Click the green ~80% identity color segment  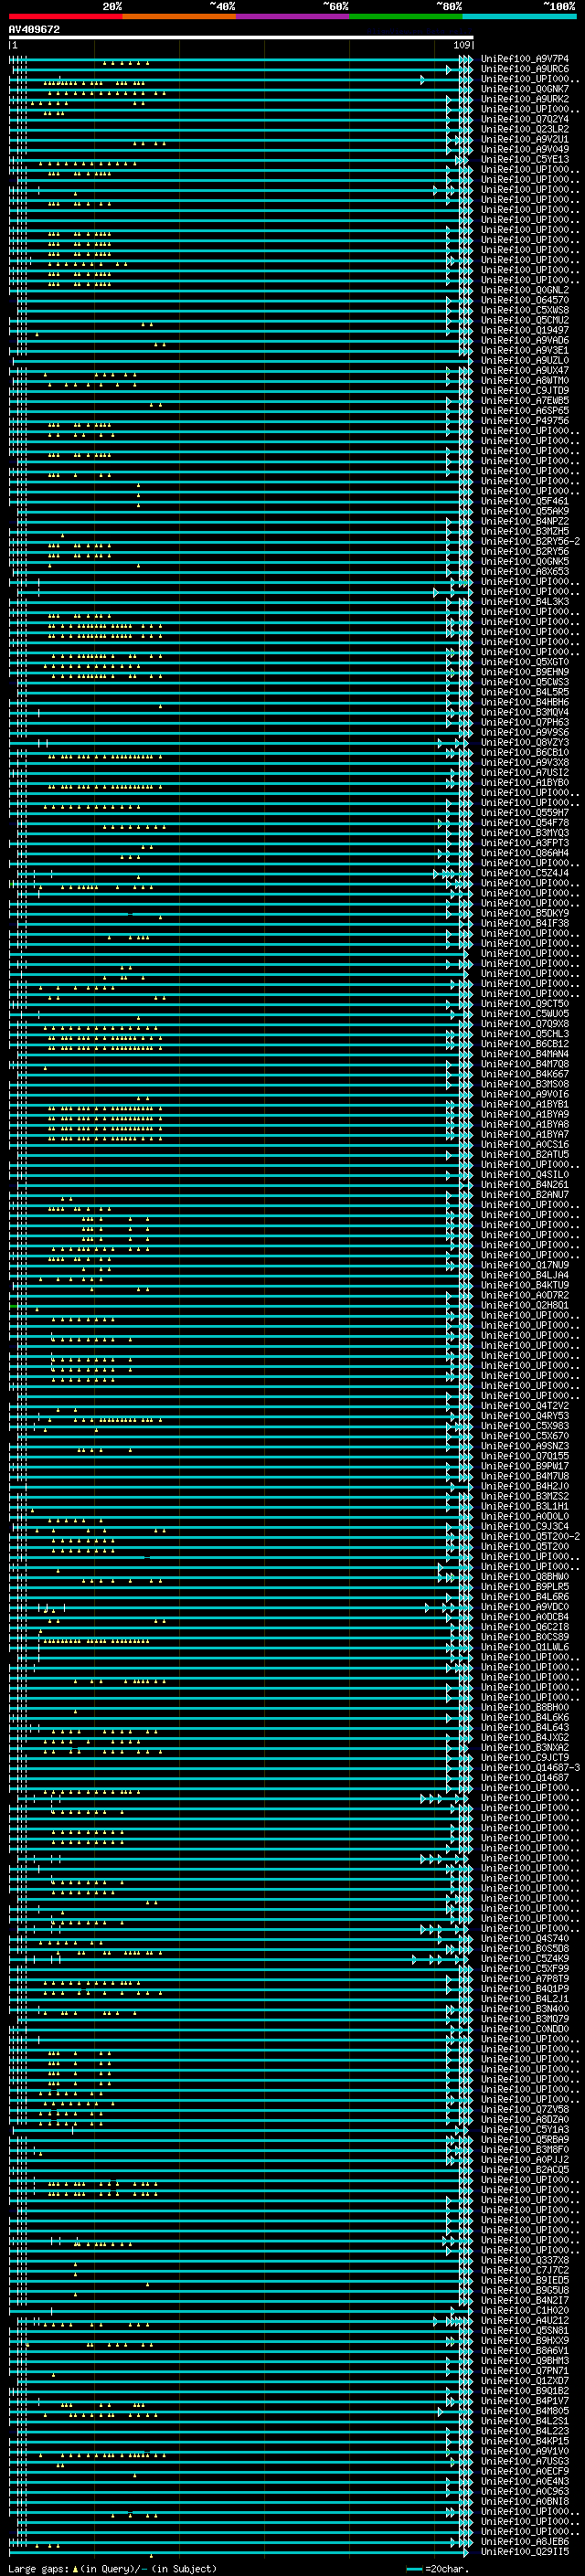(x=406, y=17)
